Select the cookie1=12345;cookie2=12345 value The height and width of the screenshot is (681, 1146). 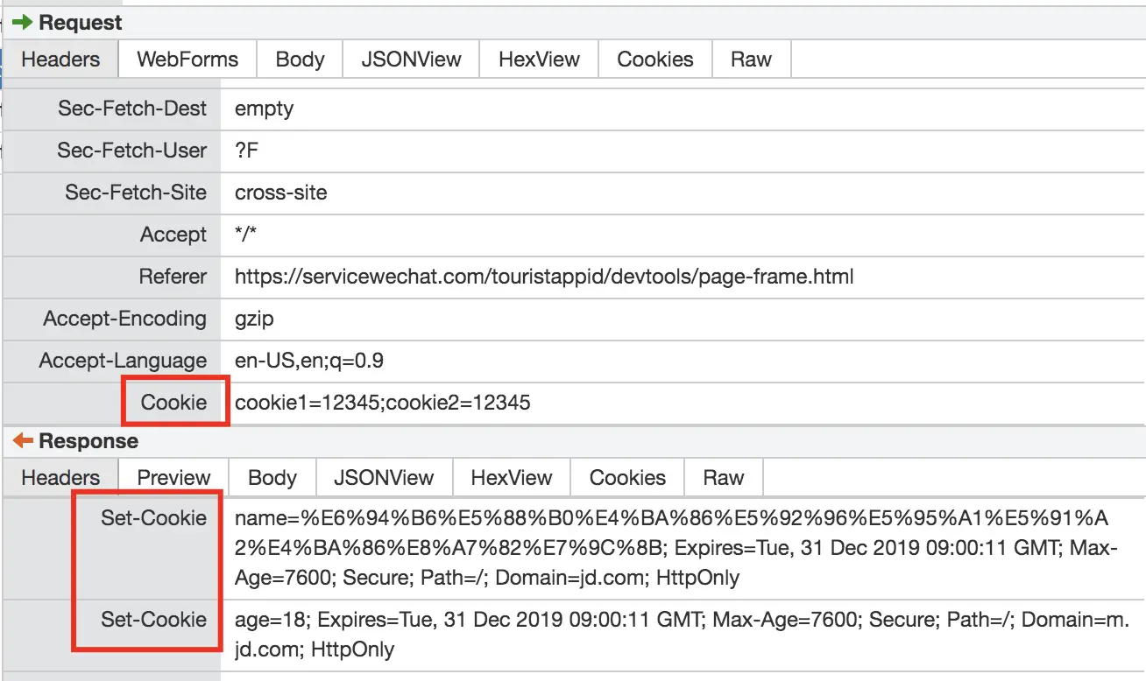[382, 404]
